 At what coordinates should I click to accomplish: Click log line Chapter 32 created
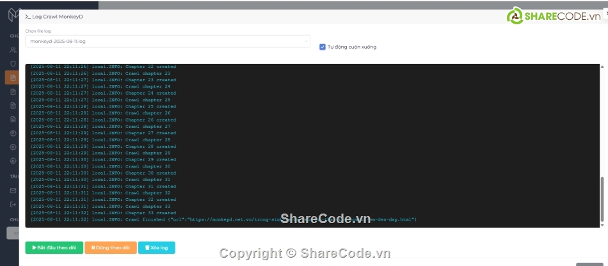click(x=103, y=199)
